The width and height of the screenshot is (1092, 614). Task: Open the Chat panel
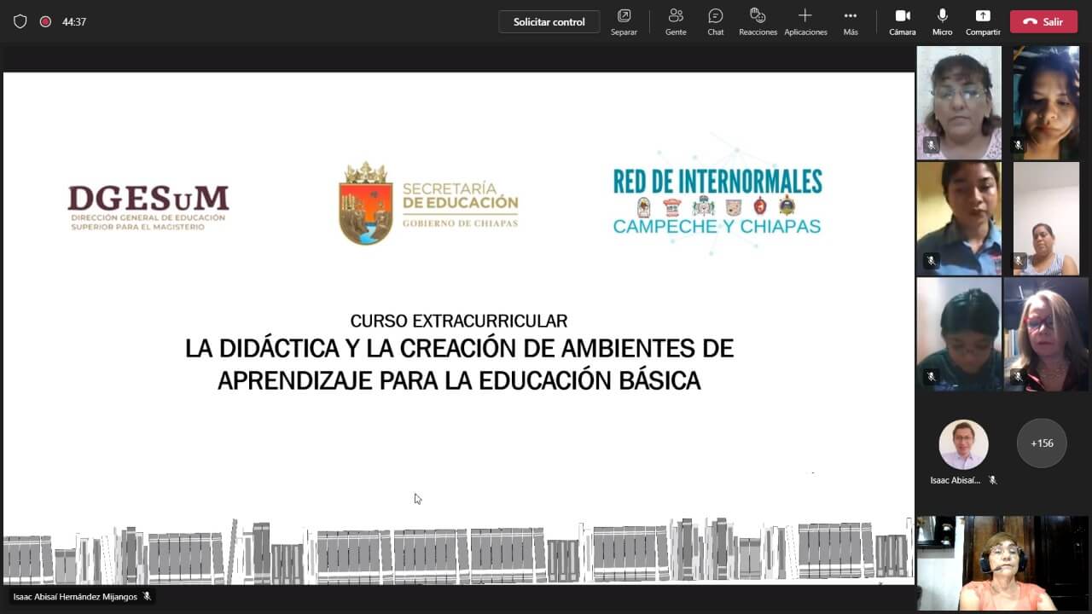715,21
